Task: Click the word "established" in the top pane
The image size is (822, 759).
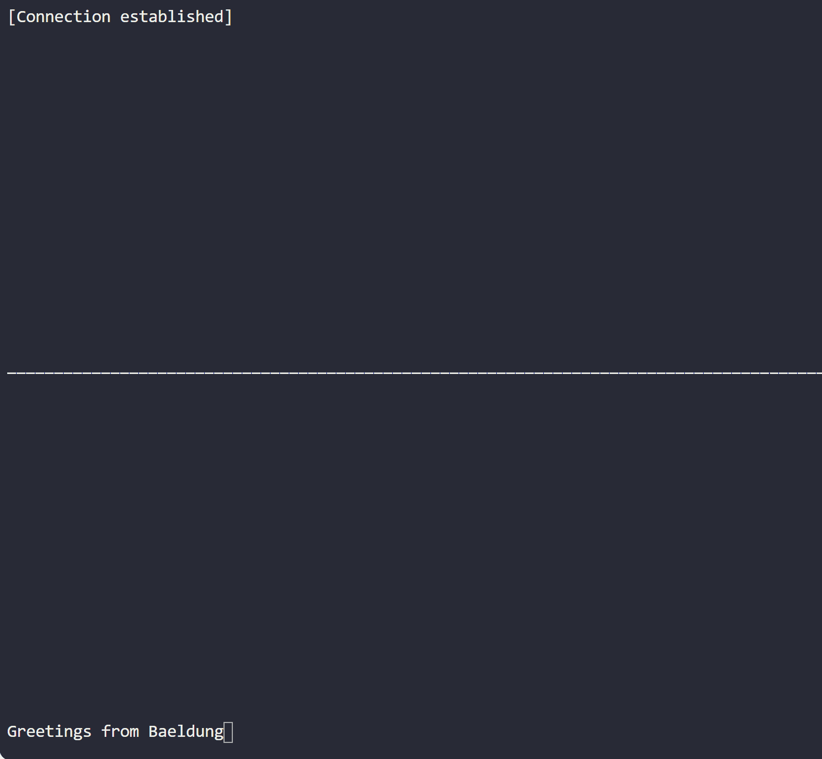Action: (x=171, y=17)
